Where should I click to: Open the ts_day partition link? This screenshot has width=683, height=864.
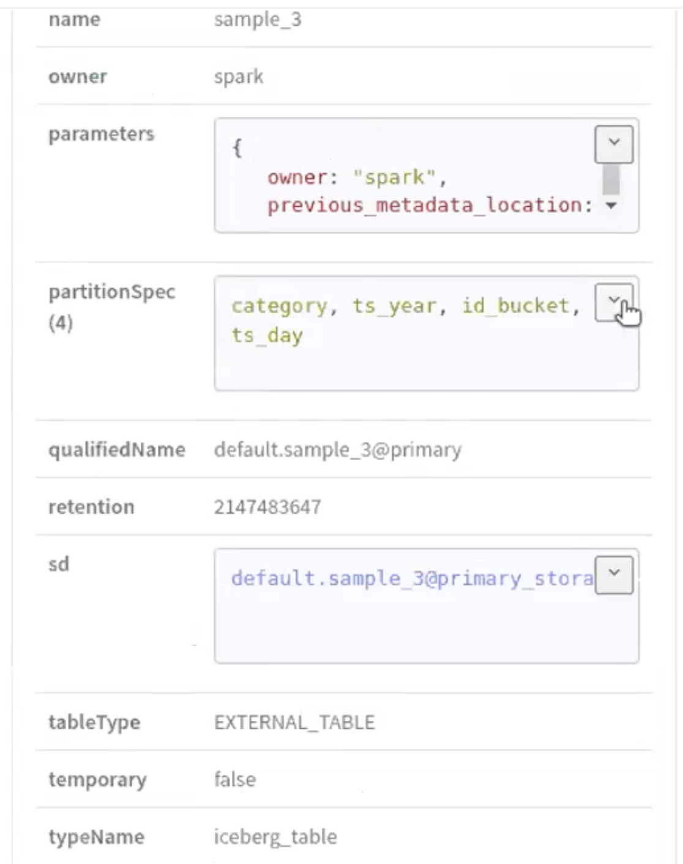coord(267,335)
